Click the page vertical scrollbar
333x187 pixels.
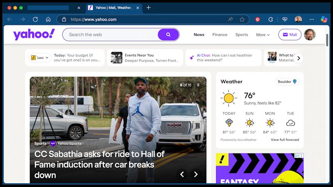coord(327,40)
